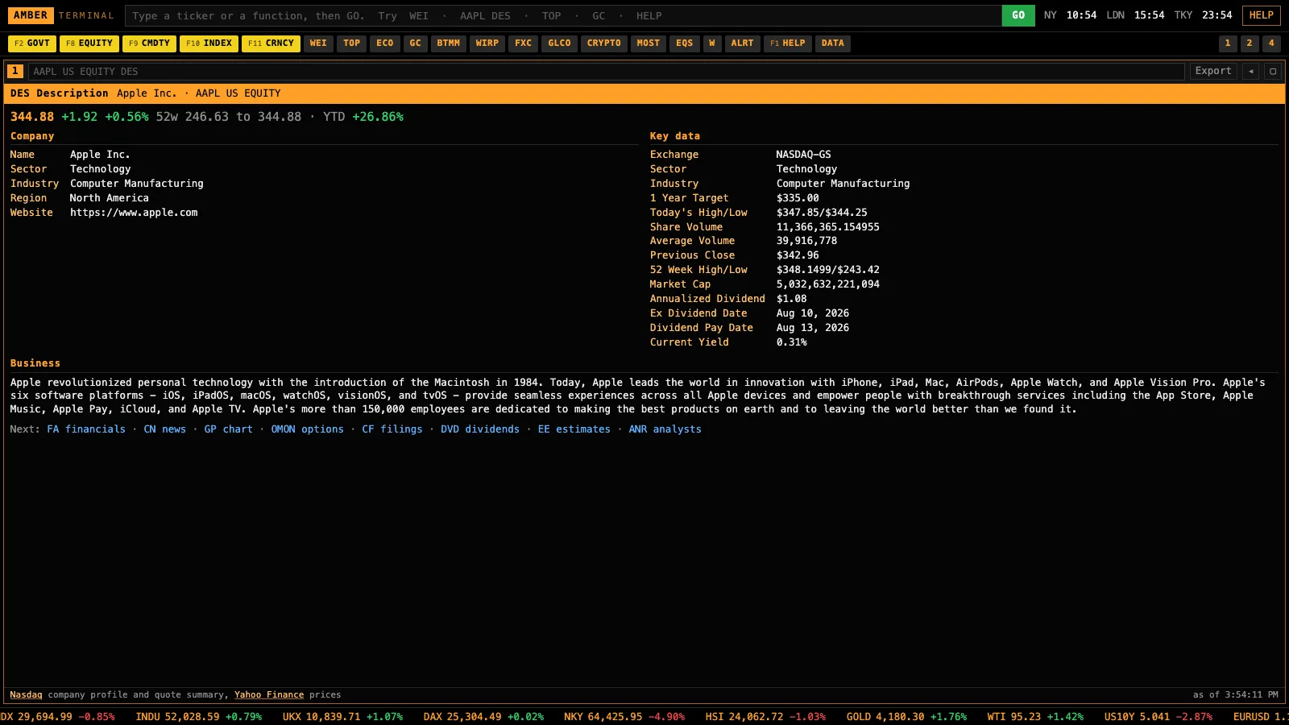Open the FA financials link
Viewport: 1289px width, 725px height.
click(86, 429)
